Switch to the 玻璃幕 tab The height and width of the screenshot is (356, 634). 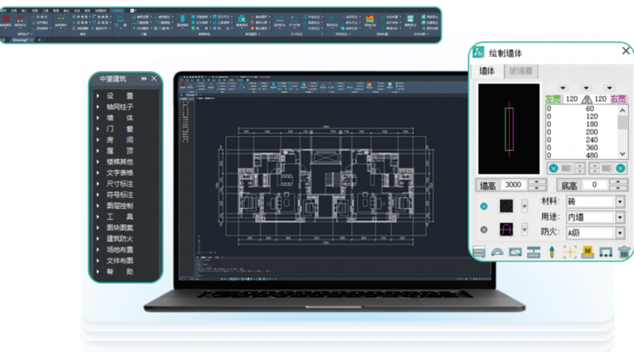point(520,71)
